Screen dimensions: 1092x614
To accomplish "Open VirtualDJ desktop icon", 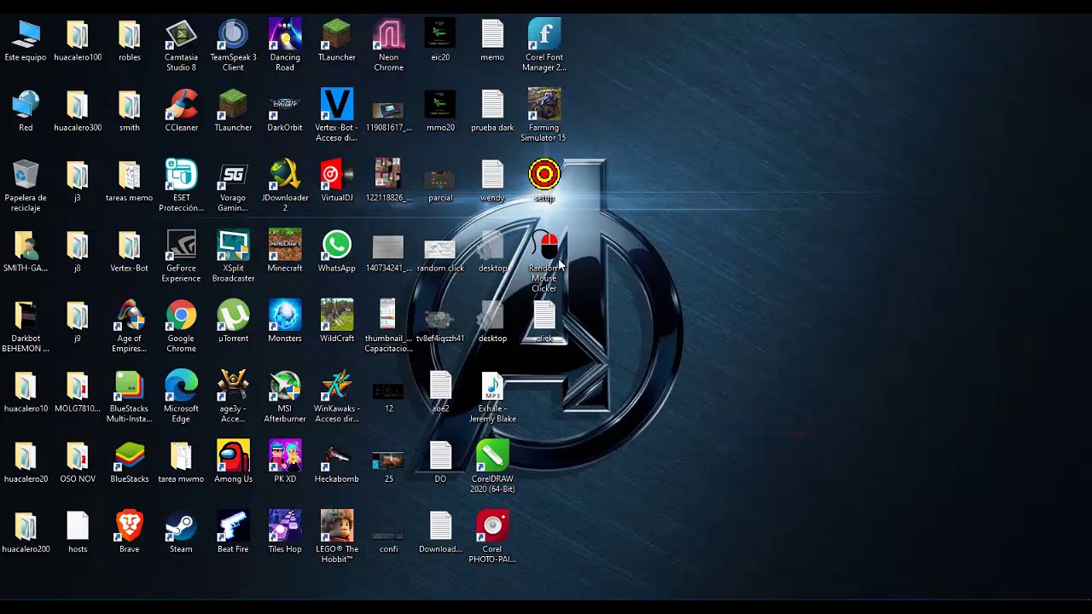I will [336, 181].
